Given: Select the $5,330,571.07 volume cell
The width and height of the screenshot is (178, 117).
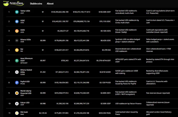Looking at the screenshot, I should 63,31.
